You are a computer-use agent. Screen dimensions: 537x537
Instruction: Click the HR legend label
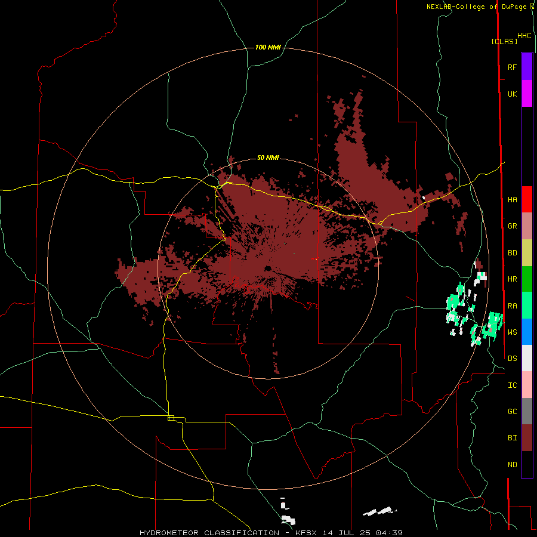(512, 279)
